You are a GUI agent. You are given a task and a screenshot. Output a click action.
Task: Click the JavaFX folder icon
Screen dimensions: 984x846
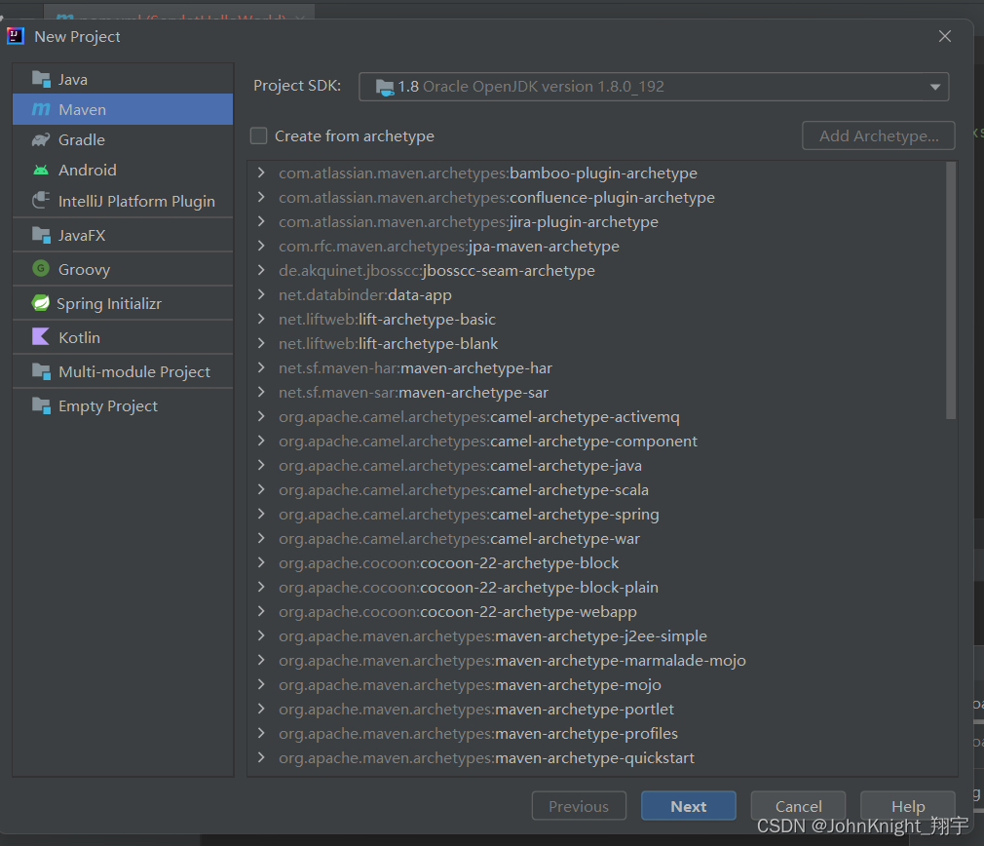(41, 235)
